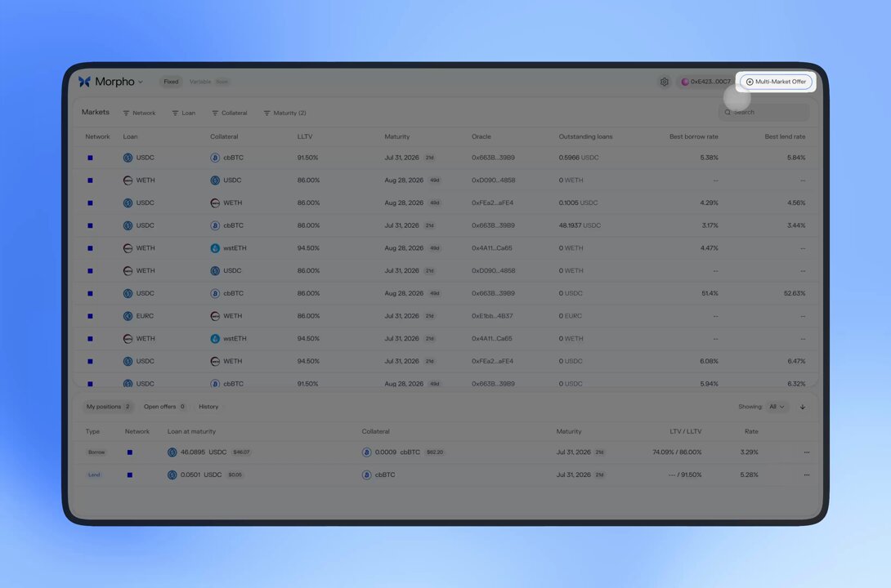Click the network square in the Borrow position row
Screen dimensions: 891x588
coord(129,452)
